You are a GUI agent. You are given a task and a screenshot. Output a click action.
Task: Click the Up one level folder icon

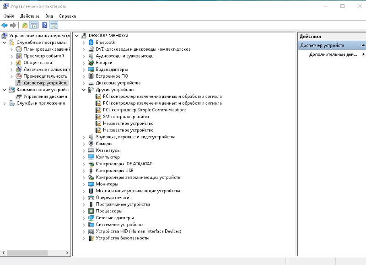click(x=25, y=25)
